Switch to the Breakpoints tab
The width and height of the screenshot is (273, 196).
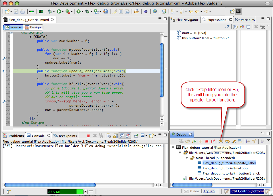[x=67, y=136]
